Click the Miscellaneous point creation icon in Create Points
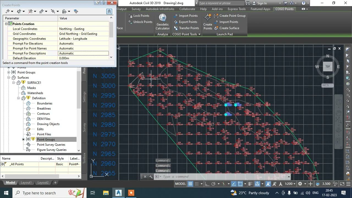The image size is (352, 198). [7, 11]
